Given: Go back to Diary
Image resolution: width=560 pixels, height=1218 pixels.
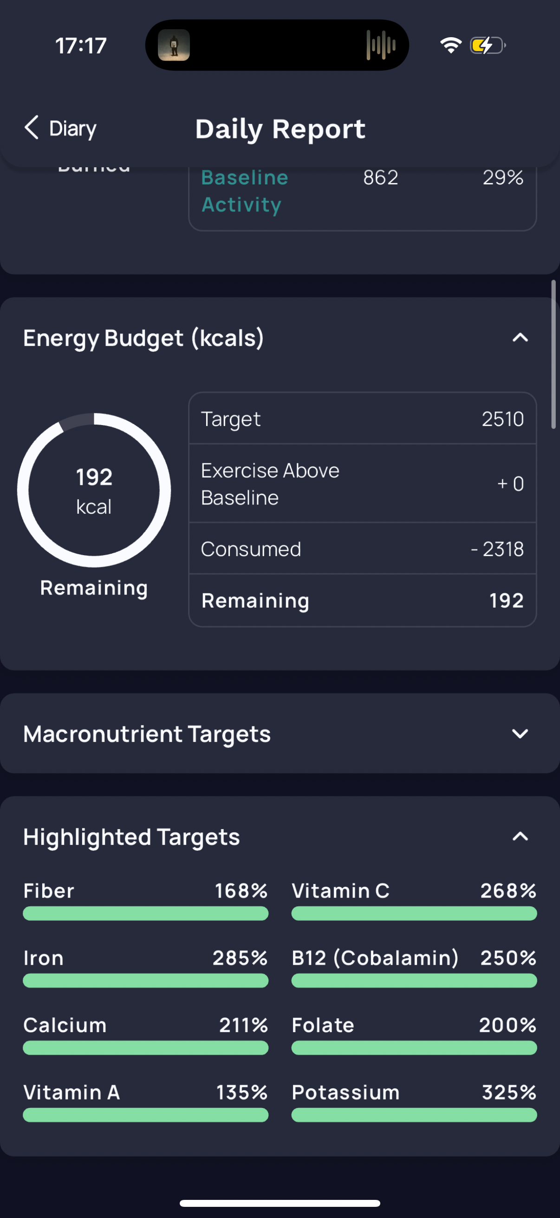Looking at the screenshot, I should pos(73,129).
